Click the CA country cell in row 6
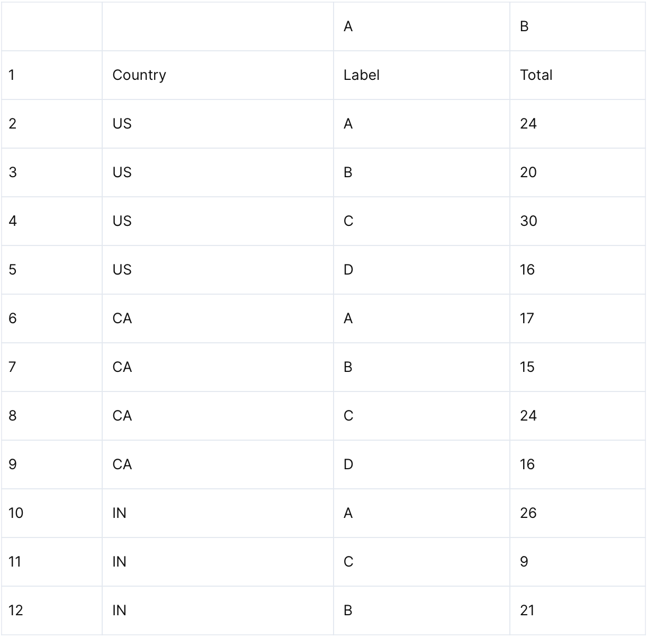The image size is (647, 638). (x=217, y=318)
